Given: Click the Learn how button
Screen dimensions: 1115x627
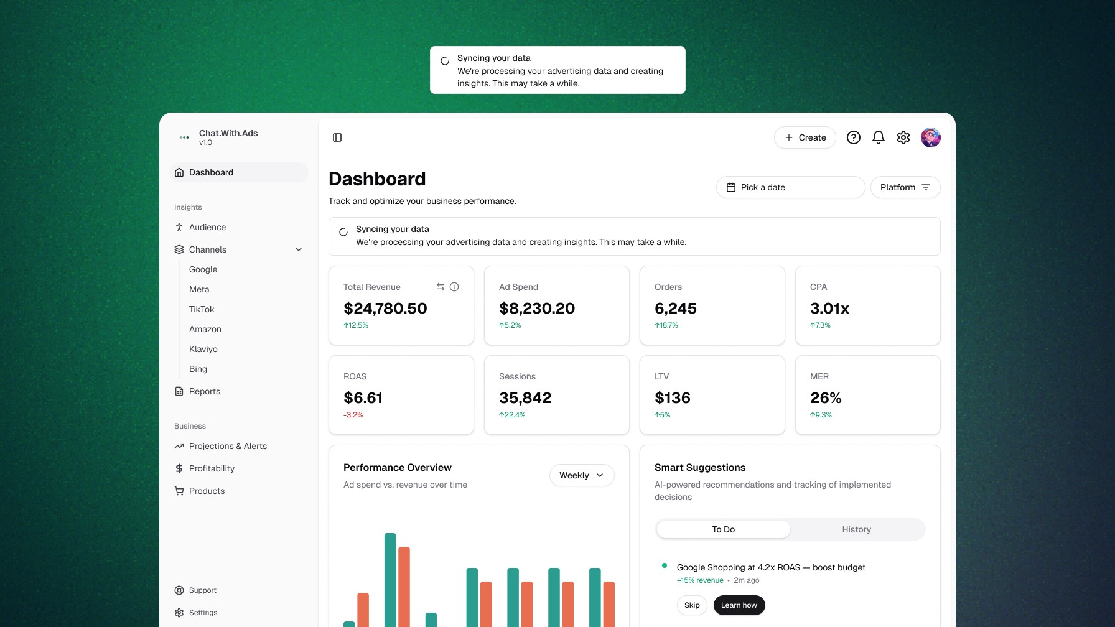Looking at the screenshot, I should pos(739,605).
